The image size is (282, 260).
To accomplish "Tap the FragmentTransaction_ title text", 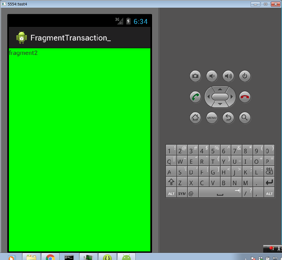I will (71, 38).
